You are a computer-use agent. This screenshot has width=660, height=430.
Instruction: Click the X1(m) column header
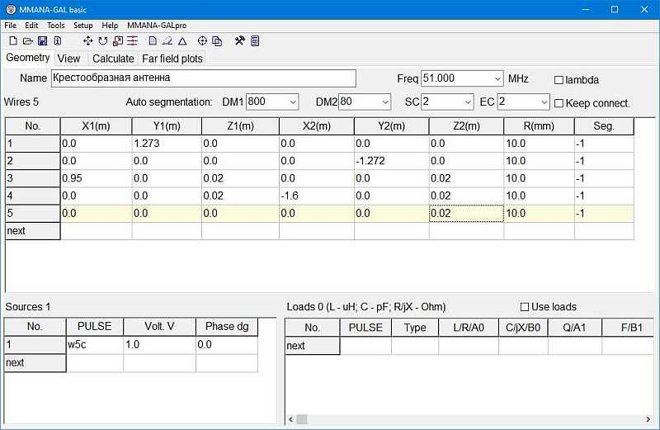click(x=96, y=126)
